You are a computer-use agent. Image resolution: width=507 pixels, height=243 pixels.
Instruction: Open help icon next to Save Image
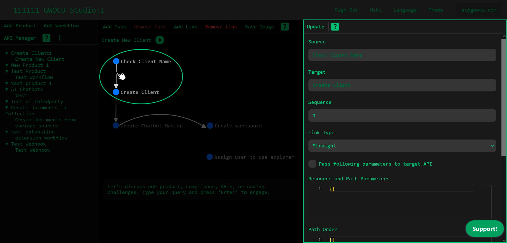pos(284,27)
